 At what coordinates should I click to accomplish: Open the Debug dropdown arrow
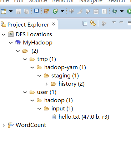click(x=122, y=11)
